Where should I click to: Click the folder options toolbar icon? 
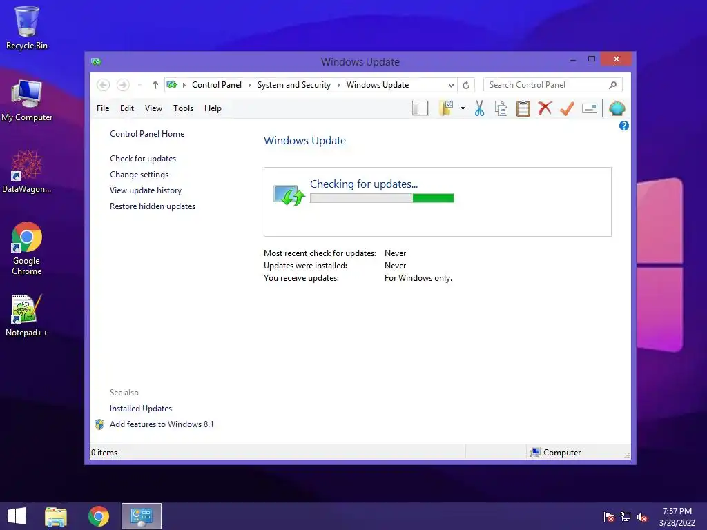(x=446, y=108)
